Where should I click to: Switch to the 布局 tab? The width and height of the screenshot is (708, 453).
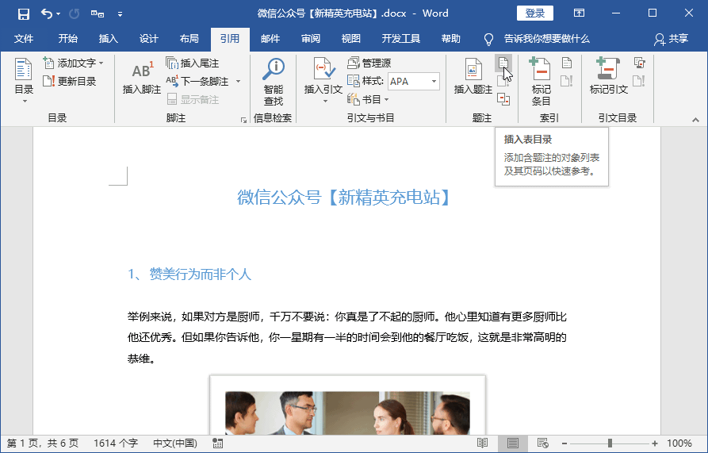tap(189, 39)
